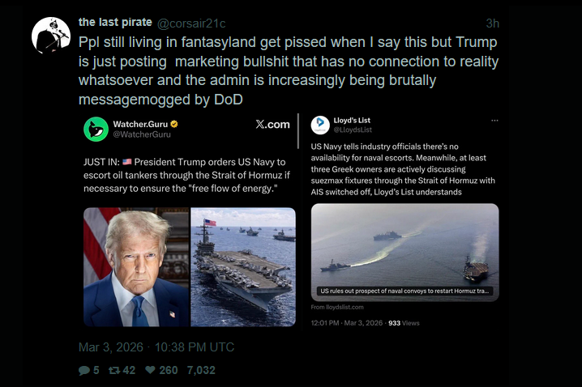Open three-dot menu on Lloyd's List post

point(494,121)
